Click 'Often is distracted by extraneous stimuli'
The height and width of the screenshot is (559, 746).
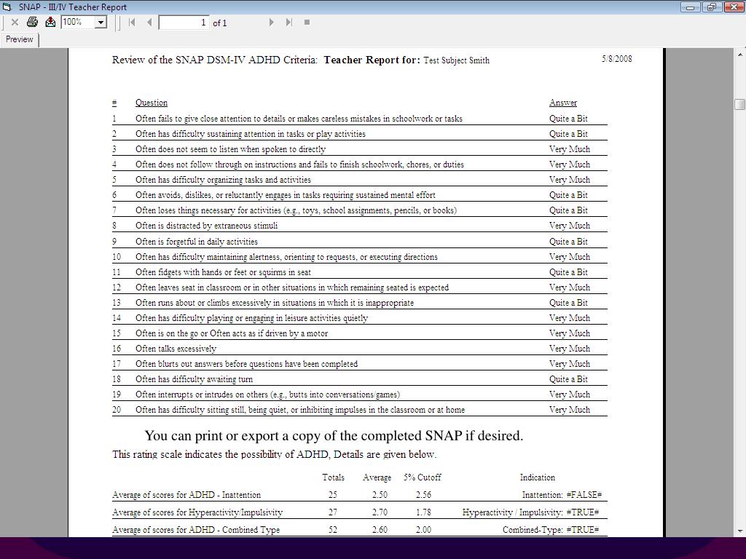206,226
